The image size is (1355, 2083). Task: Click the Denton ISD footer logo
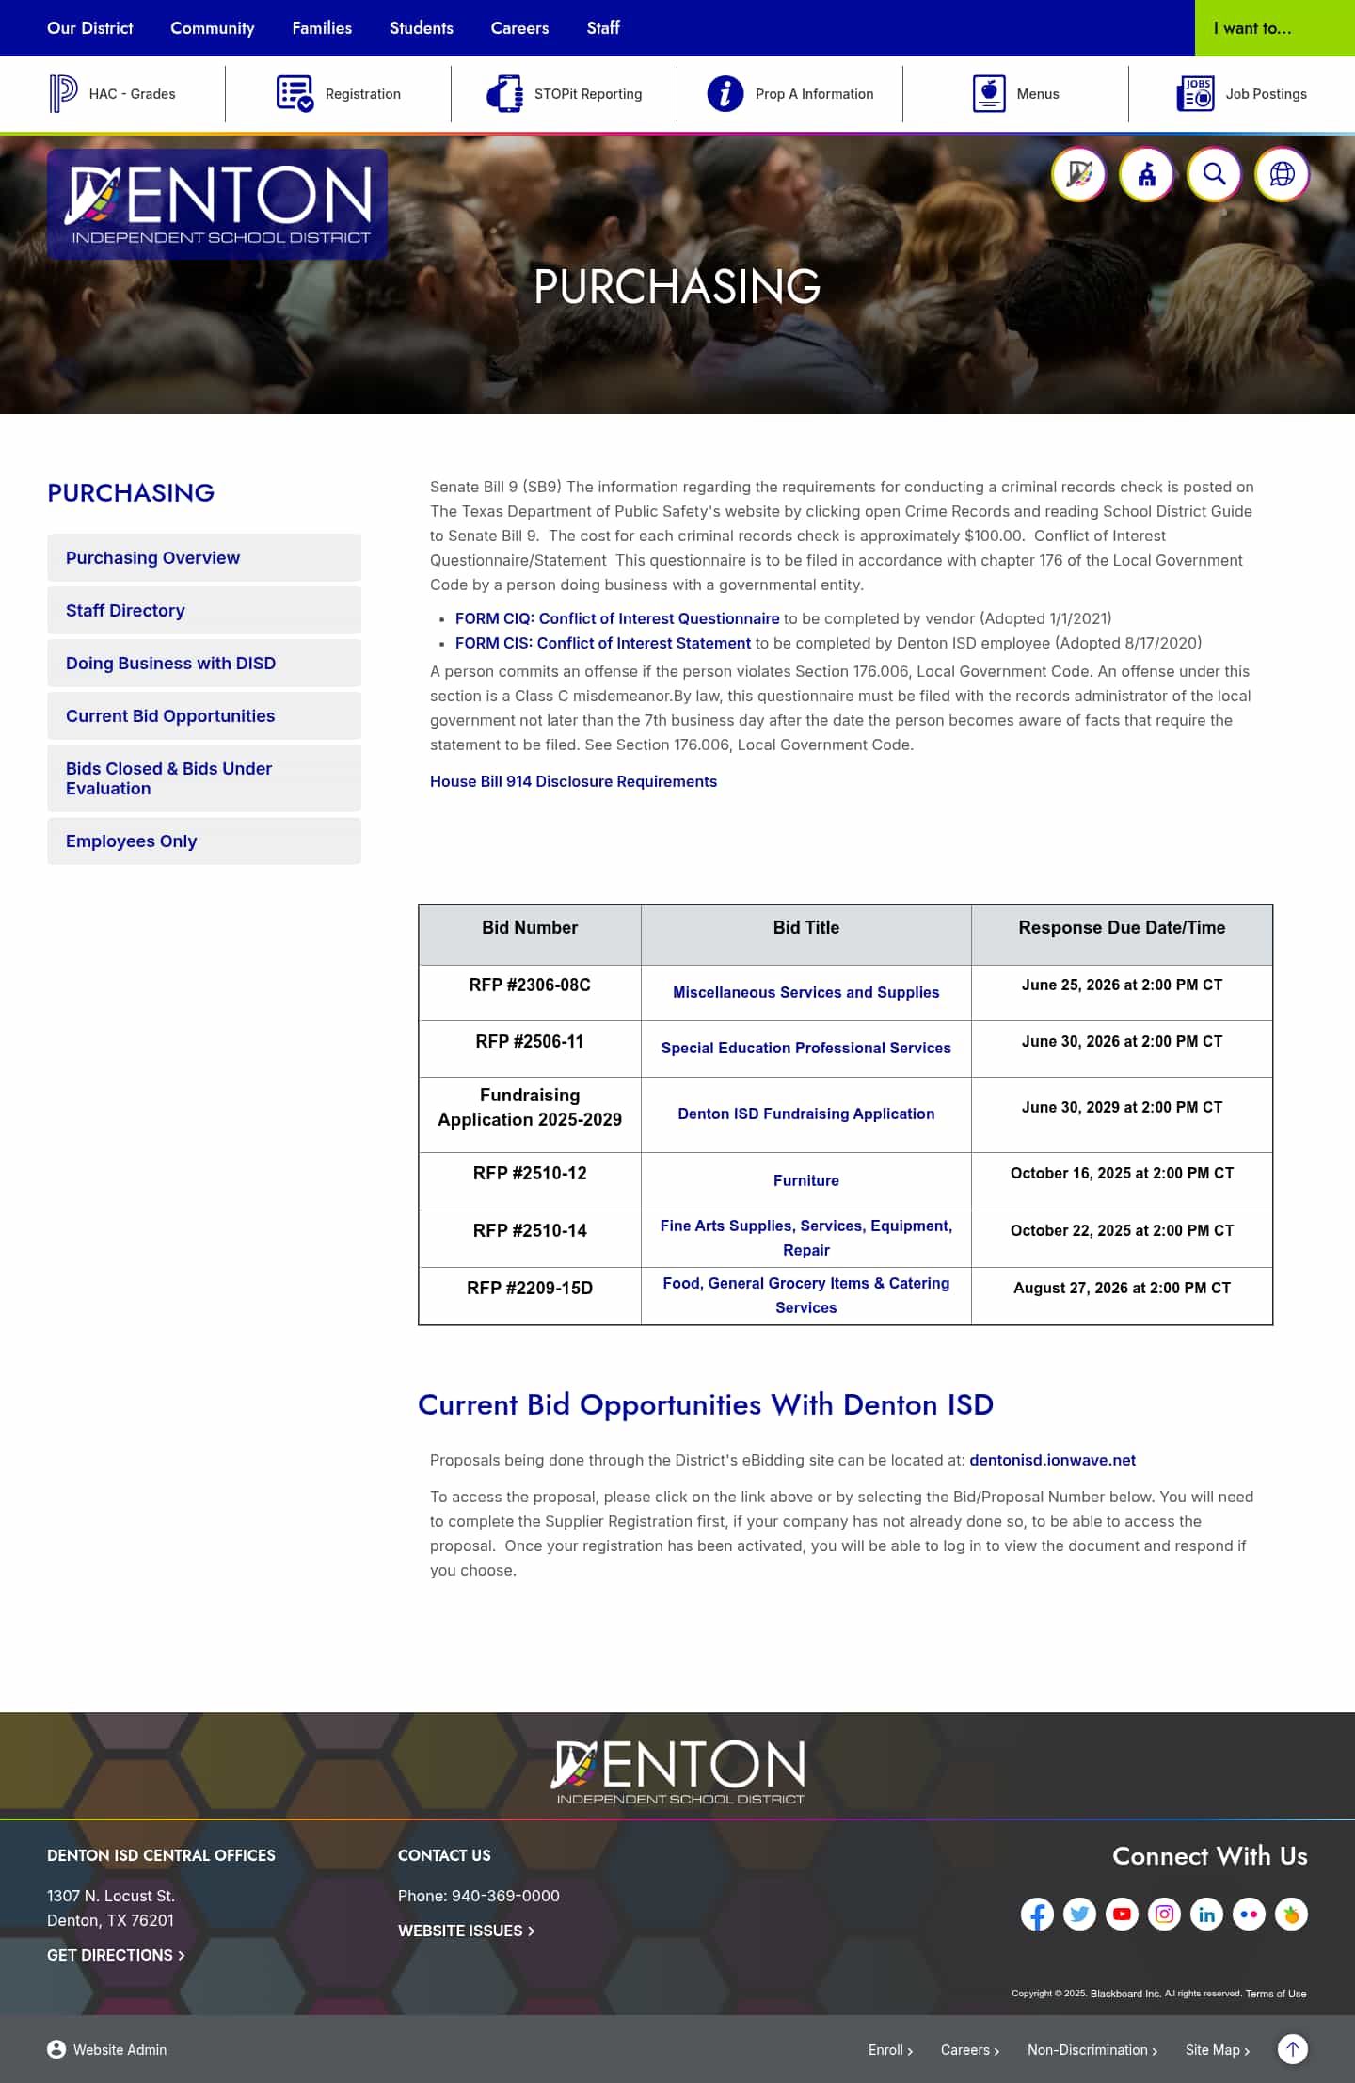pyautogui.click(x=677, y=1771)
